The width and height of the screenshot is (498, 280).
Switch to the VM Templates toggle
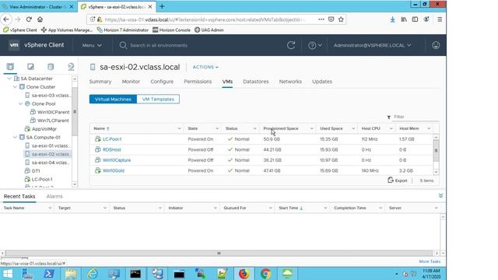tap(158, 99)
